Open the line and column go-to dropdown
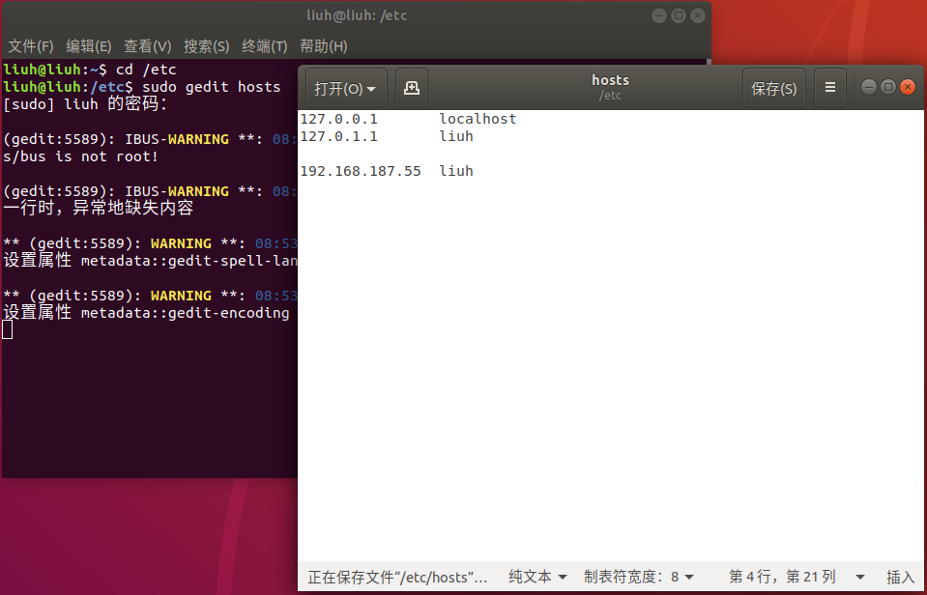This screenshot has width=927, height=595. pyautogui.click(x=779, y=577)
